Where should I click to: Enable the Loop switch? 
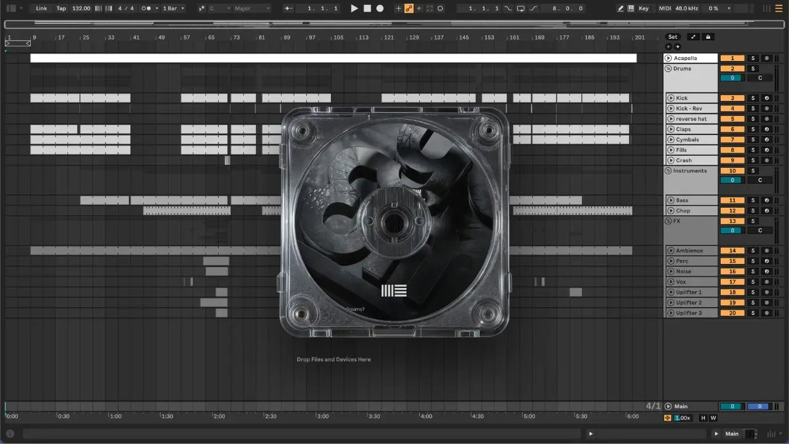tap(521, 9)
